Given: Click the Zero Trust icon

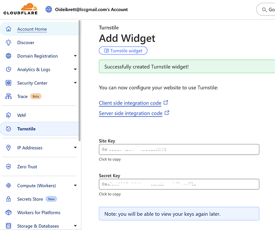Looking at the screenshot, I should [x=8, y=167].
